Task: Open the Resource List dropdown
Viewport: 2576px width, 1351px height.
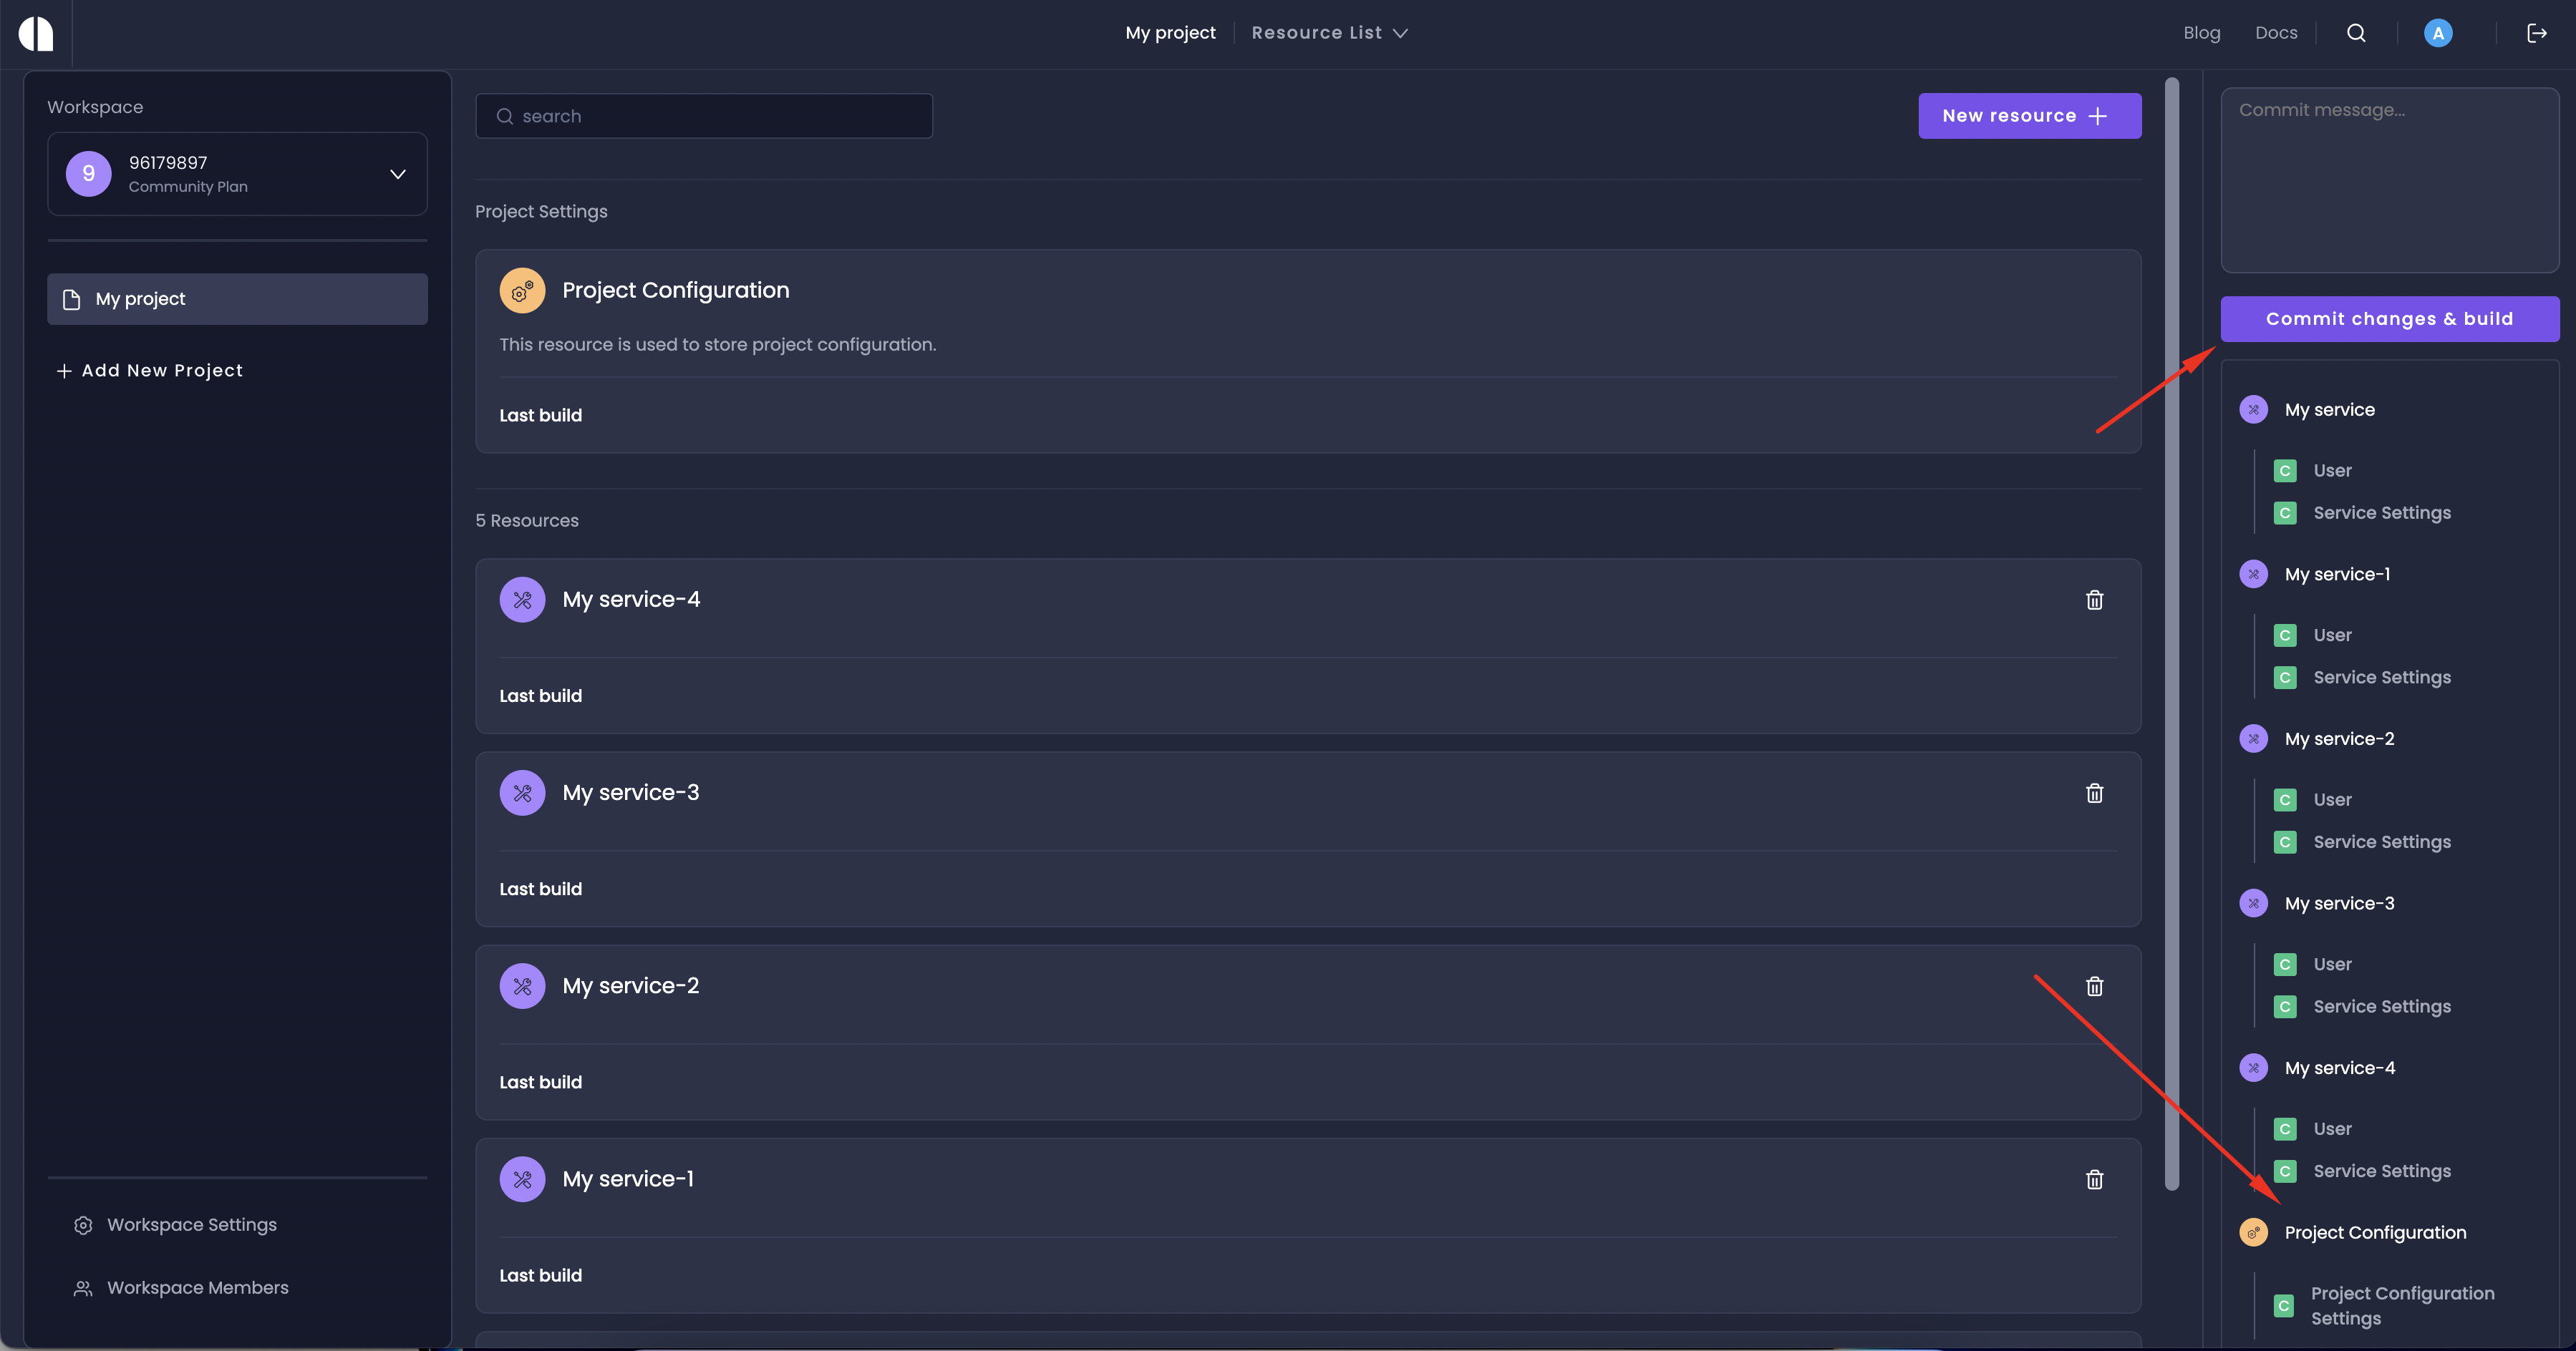Action: point(1330,33)
